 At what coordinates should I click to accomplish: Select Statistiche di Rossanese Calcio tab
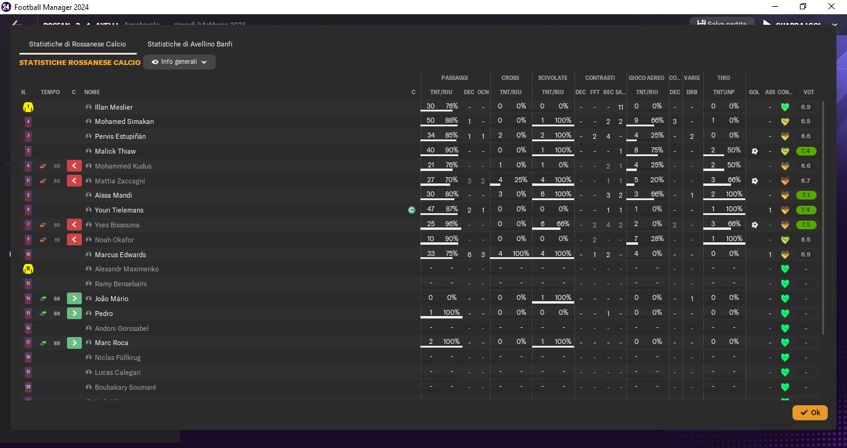(x=78, y=44)
